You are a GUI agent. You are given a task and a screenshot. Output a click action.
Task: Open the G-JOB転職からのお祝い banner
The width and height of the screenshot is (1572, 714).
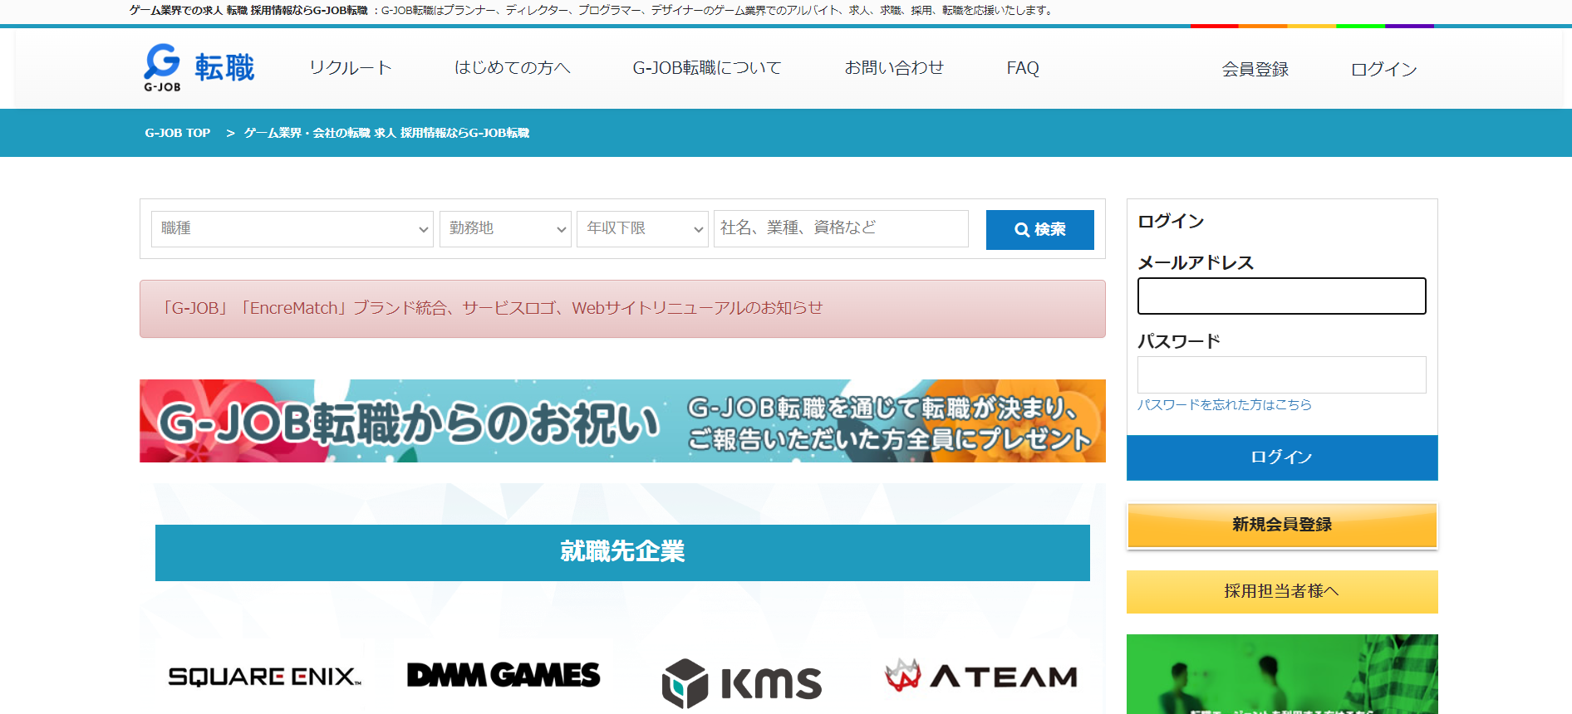click(622, 421)
